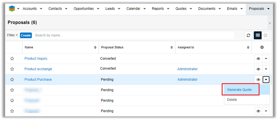This screenshot has width=278, height=120.
Task: Star the Product exchange proposal
Action: (12, 69)
